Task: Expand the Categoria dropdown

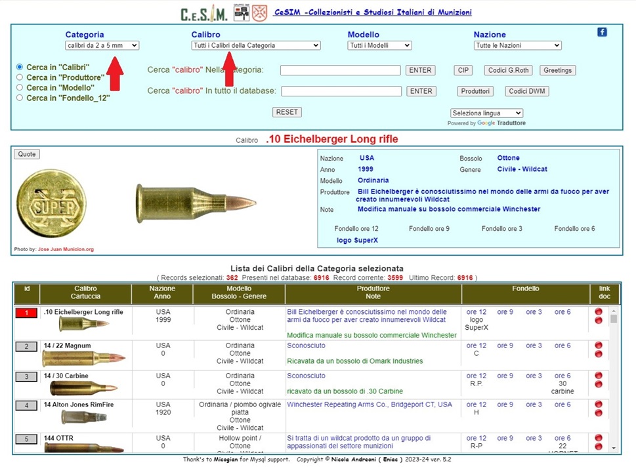Action: click(x=102, y=45)
